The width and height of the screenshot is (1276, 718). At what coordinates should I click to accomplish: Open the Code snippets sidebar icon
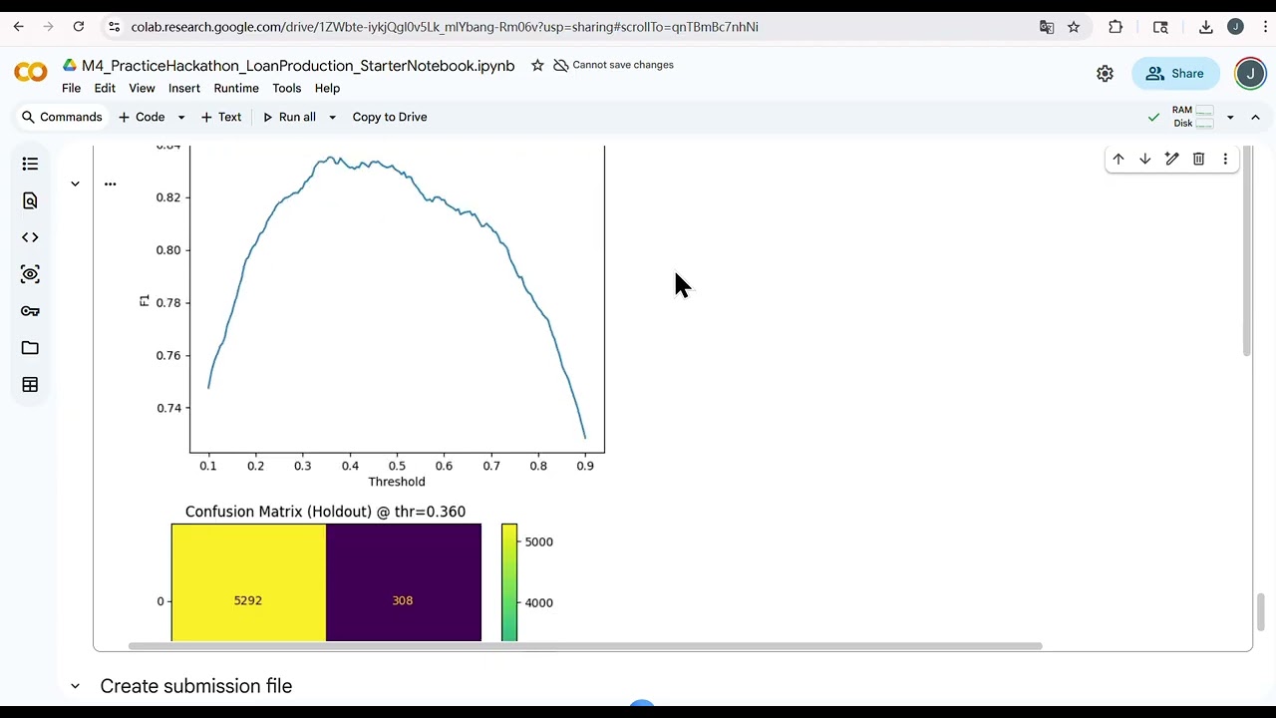[x=30, y=237]
